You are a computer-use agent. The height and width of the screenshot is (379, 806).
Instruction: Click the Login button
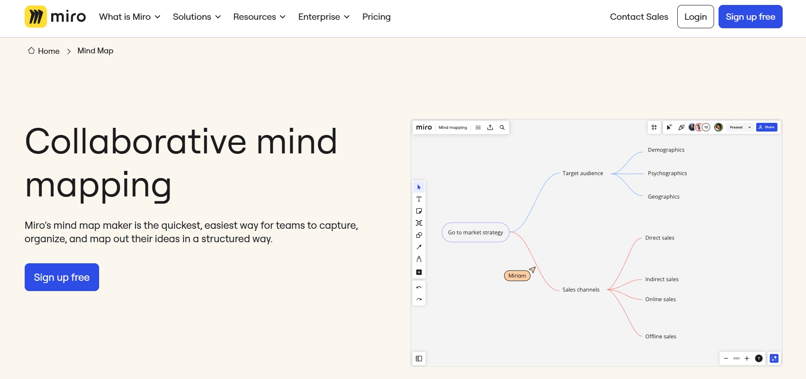click(x=695, y=17)
